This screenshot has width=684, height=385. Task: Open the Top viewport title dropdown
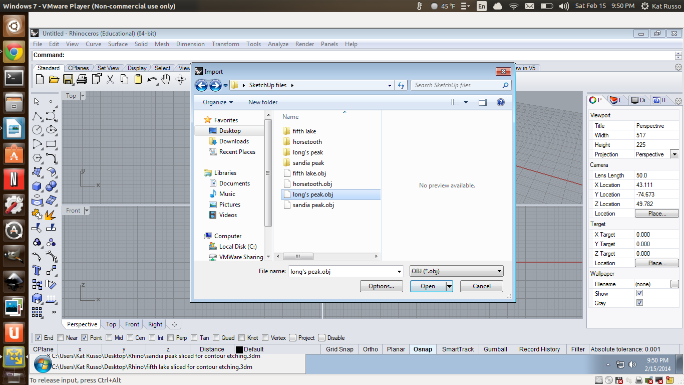pos(83,96)
